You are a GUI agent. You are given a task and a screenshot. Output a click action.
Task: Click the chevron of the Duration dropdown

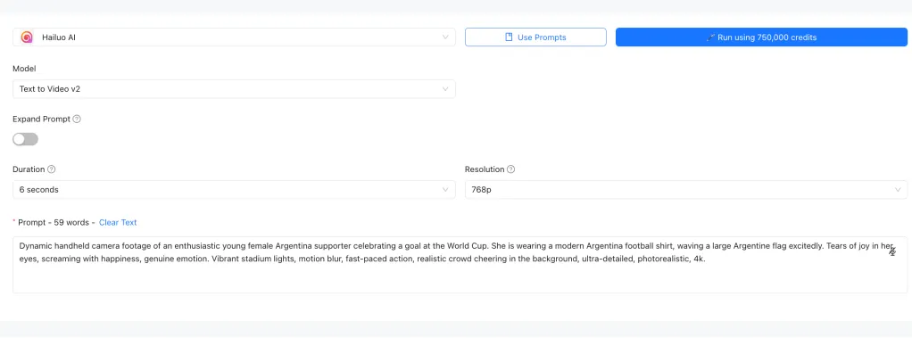445,190
